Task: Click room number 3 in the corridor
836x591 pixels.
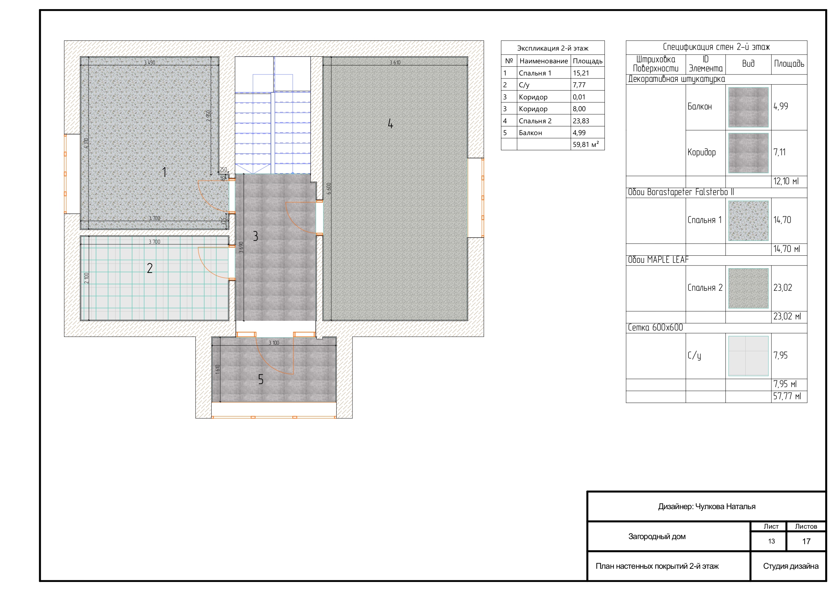Action: [x=256, y=236]
